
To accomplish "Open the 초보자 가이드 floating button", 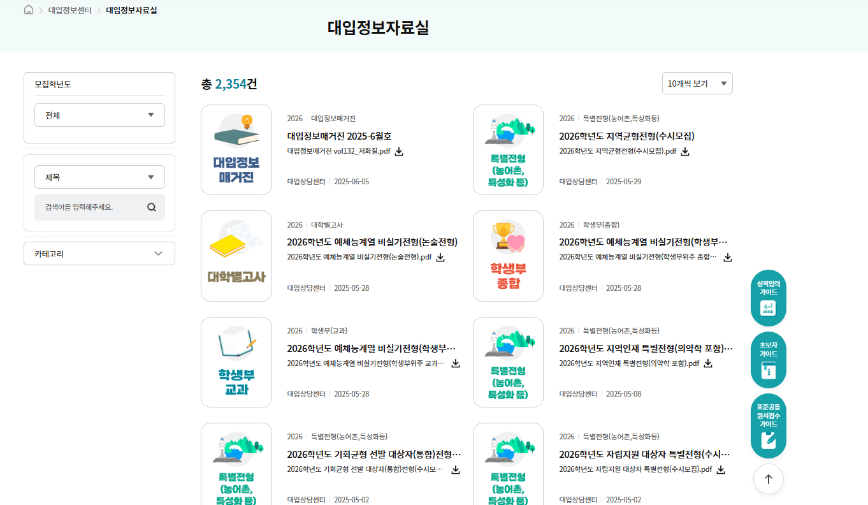I will click(x=768, y=360).
